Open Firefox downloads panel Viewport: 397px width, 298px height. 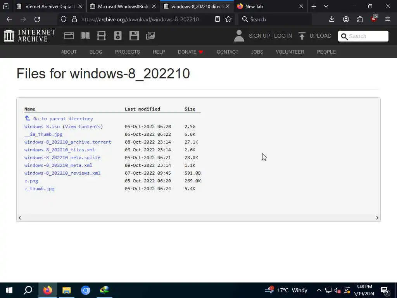332,19
